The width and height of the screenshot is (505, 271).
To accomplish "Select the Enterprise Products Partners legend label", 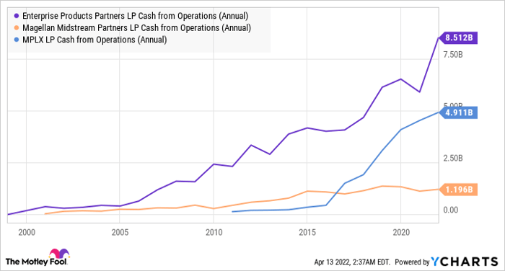I will (136, 16).
